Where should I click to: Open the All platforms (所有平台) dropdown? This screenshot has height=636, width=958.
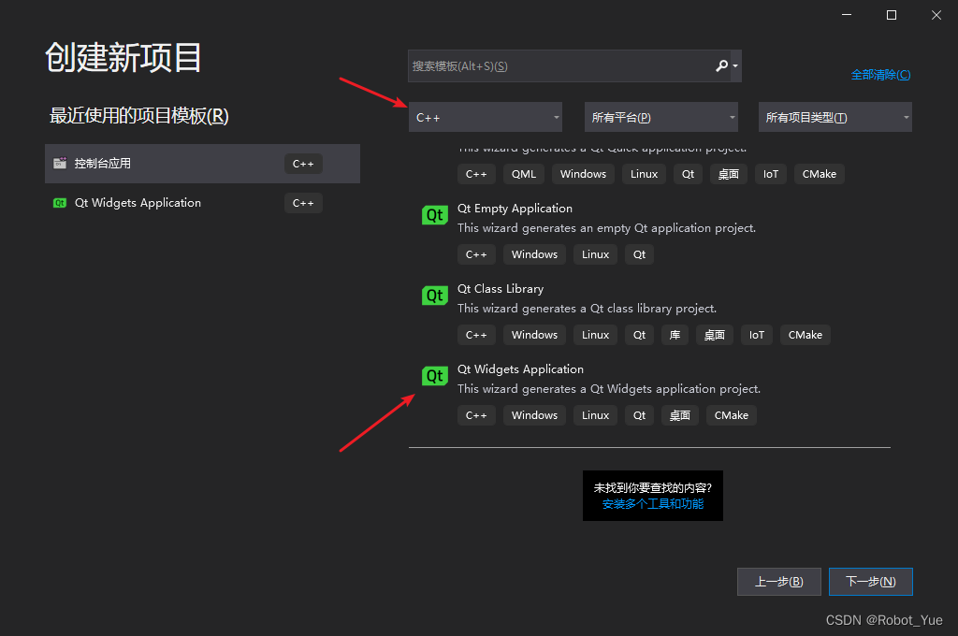(x=661, y=117)
